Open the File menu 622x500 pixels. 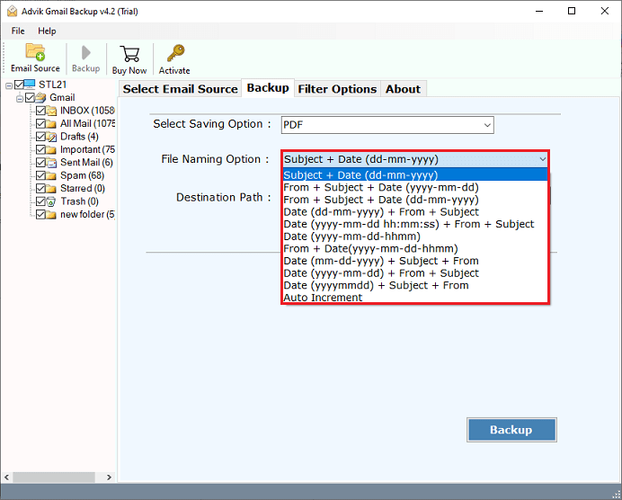18,31
